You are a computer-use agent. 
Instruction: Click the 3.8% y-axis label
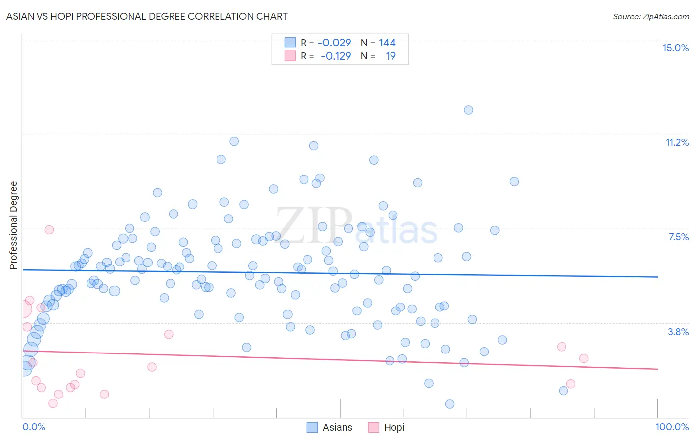point(678,332)
